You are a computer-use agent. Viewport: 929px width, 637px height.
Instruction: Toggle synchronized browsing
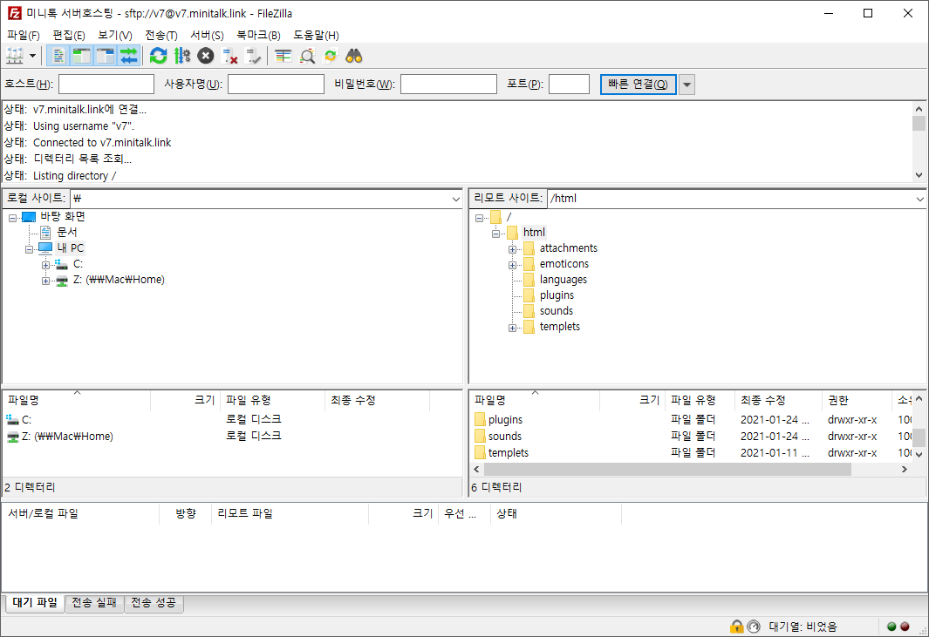click(x=330, y=57)
